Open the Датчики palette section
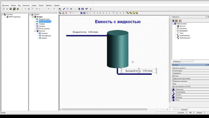The image size is (209, 118). coord(190,76)
